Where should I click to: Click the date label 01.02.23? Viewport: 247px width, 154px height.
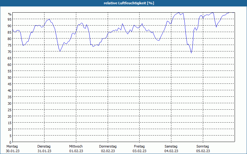tap(76, 151)
